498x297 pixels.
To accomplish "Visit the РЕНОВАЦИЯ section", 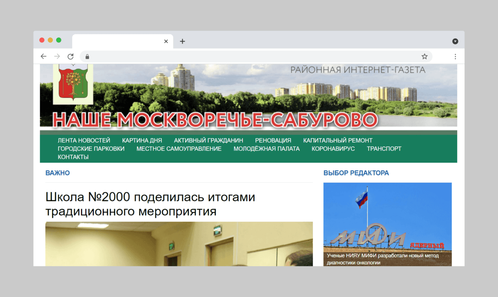I will (273, 140).
